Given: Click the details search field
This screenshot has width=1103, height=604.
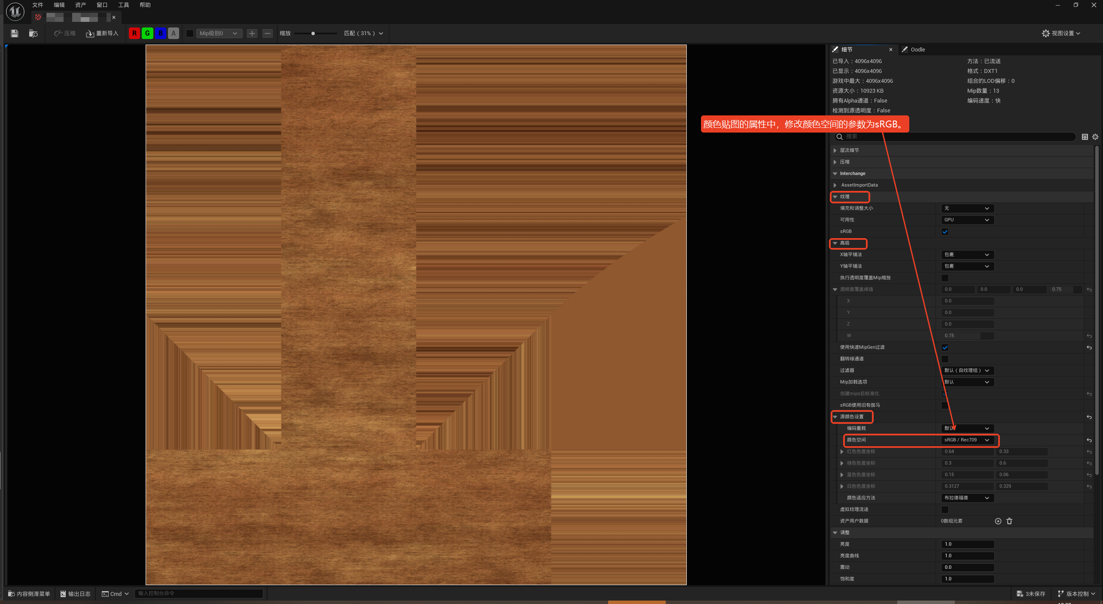Looking at the screenshot, I should pyautogui.click(x=954, y=137).
